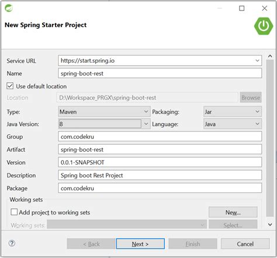
Task: Uncheck Use default location checkbox
Action: (10, 86)
